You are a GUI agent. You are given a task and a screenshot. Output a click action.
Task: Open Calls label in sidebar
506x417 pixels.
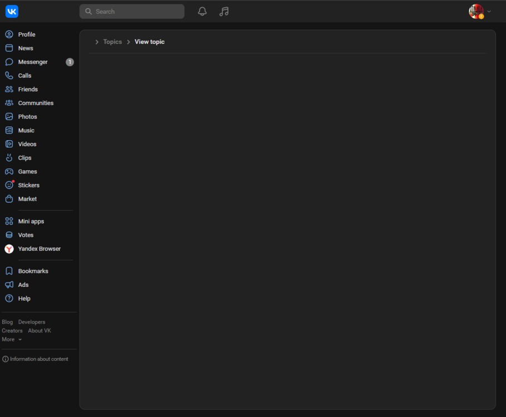pos(24,76)
